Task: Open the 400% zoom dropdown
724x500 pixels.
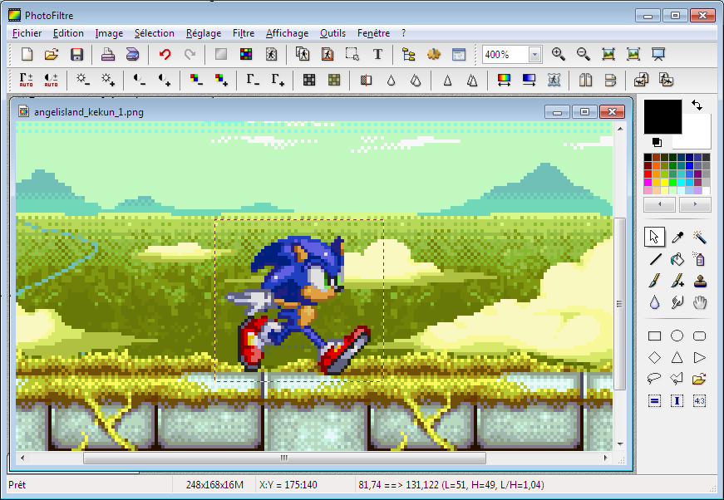Action: 534,55
